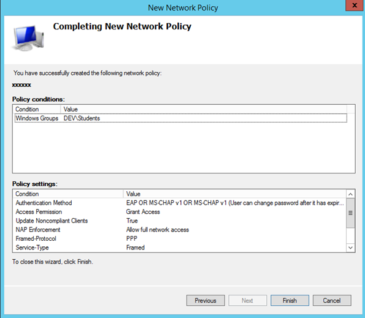
Task: Go back with the Previous button
Action: coord(206,300)
